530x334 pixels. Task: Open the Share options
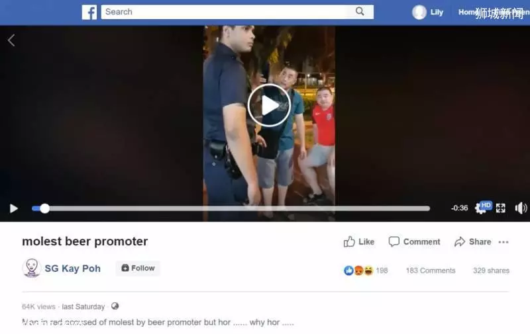(473, 242)
